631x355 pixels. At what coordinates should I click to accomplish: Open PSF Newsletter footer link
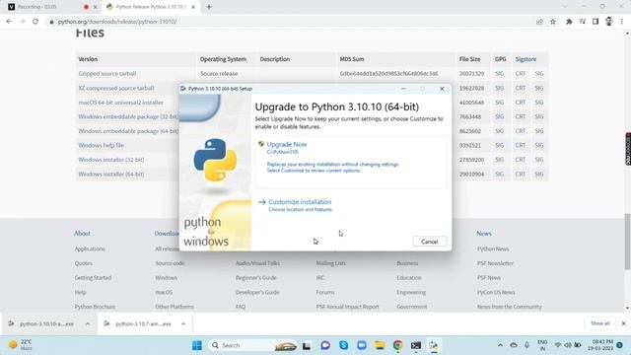pyautogui.click(x=495, y=263)
